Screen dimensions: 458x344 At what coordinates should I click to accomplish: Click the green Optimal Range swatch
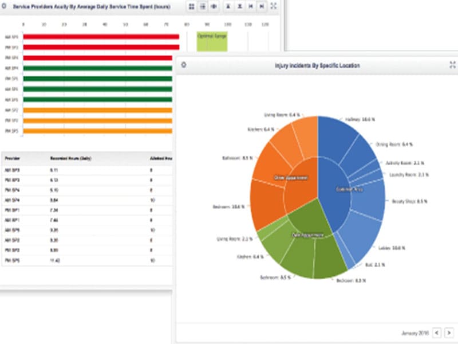point(212,41)
